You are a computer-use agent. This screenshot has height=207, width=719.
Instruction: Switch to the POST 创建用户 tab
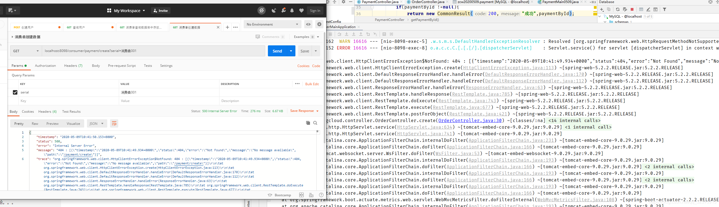36,27
